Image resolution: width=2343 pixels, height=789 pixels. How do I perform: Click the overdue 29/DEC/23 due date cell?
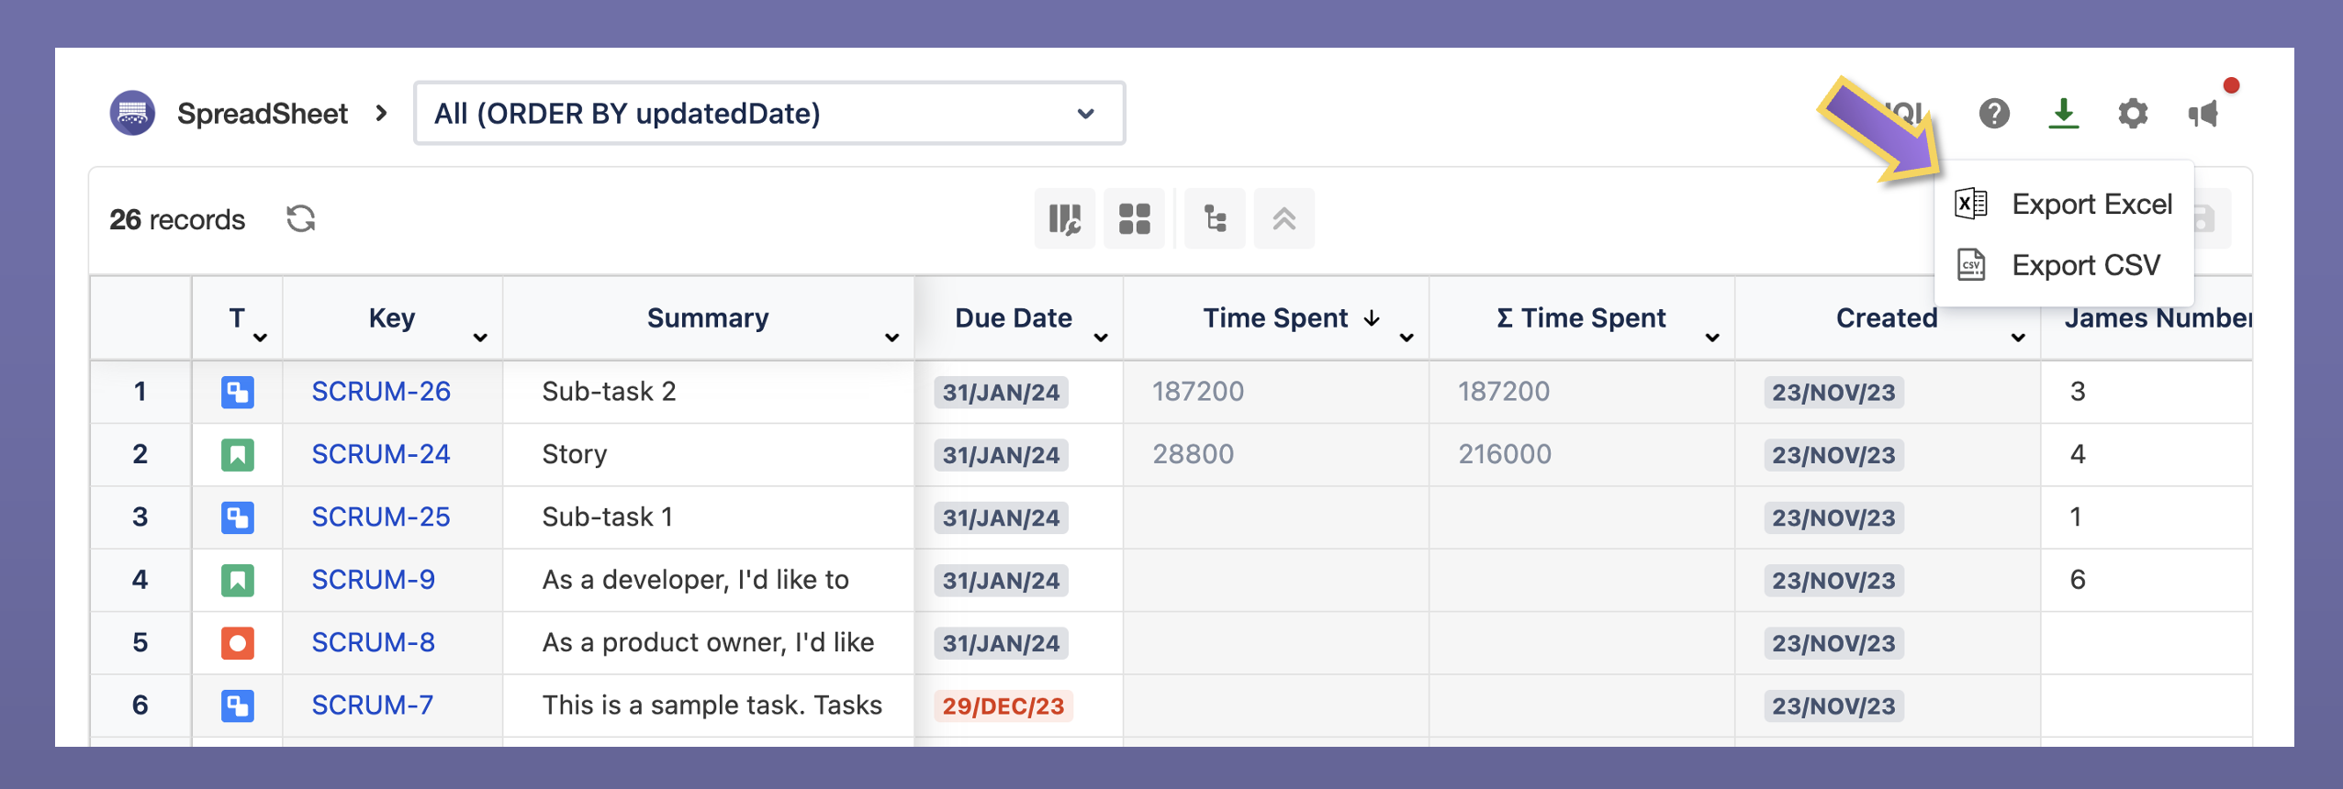(x=1003, y=706)
